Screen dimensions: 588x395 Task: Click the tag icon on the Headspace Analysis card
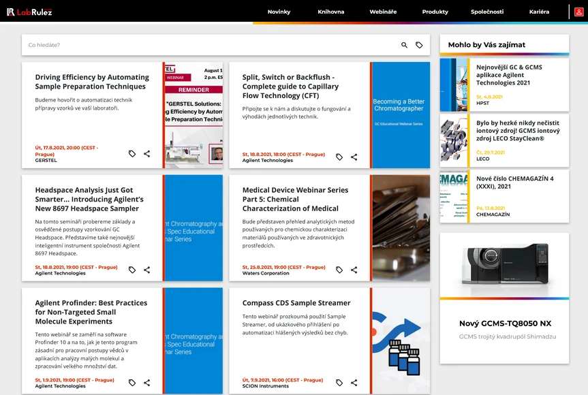click(131, 270)
